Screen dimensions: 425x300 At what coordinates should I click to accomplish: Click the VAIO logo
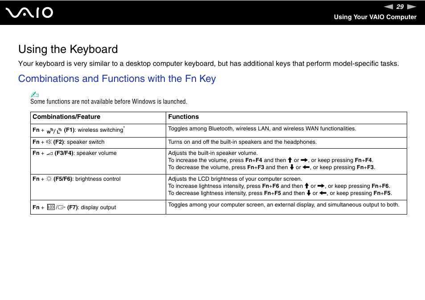point(29,12)
